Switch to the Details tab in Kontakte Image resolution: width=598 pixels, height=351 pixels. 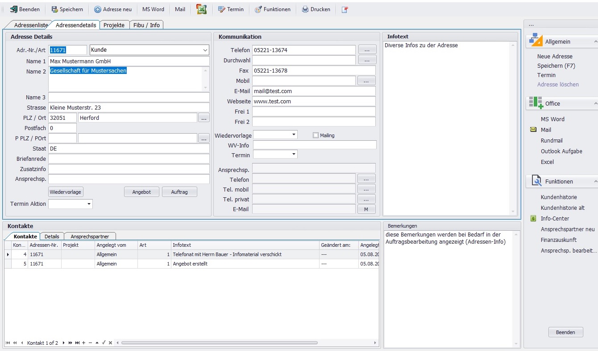pyautogui.click(x=52, y=237)
